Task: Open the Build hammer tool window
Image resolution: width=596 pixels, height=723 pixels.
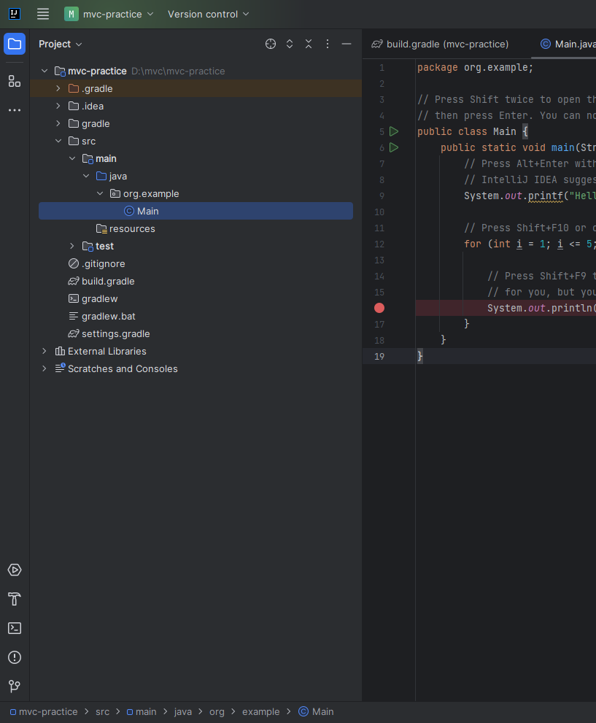Action: pyautogui.click(x=15, y=599)
